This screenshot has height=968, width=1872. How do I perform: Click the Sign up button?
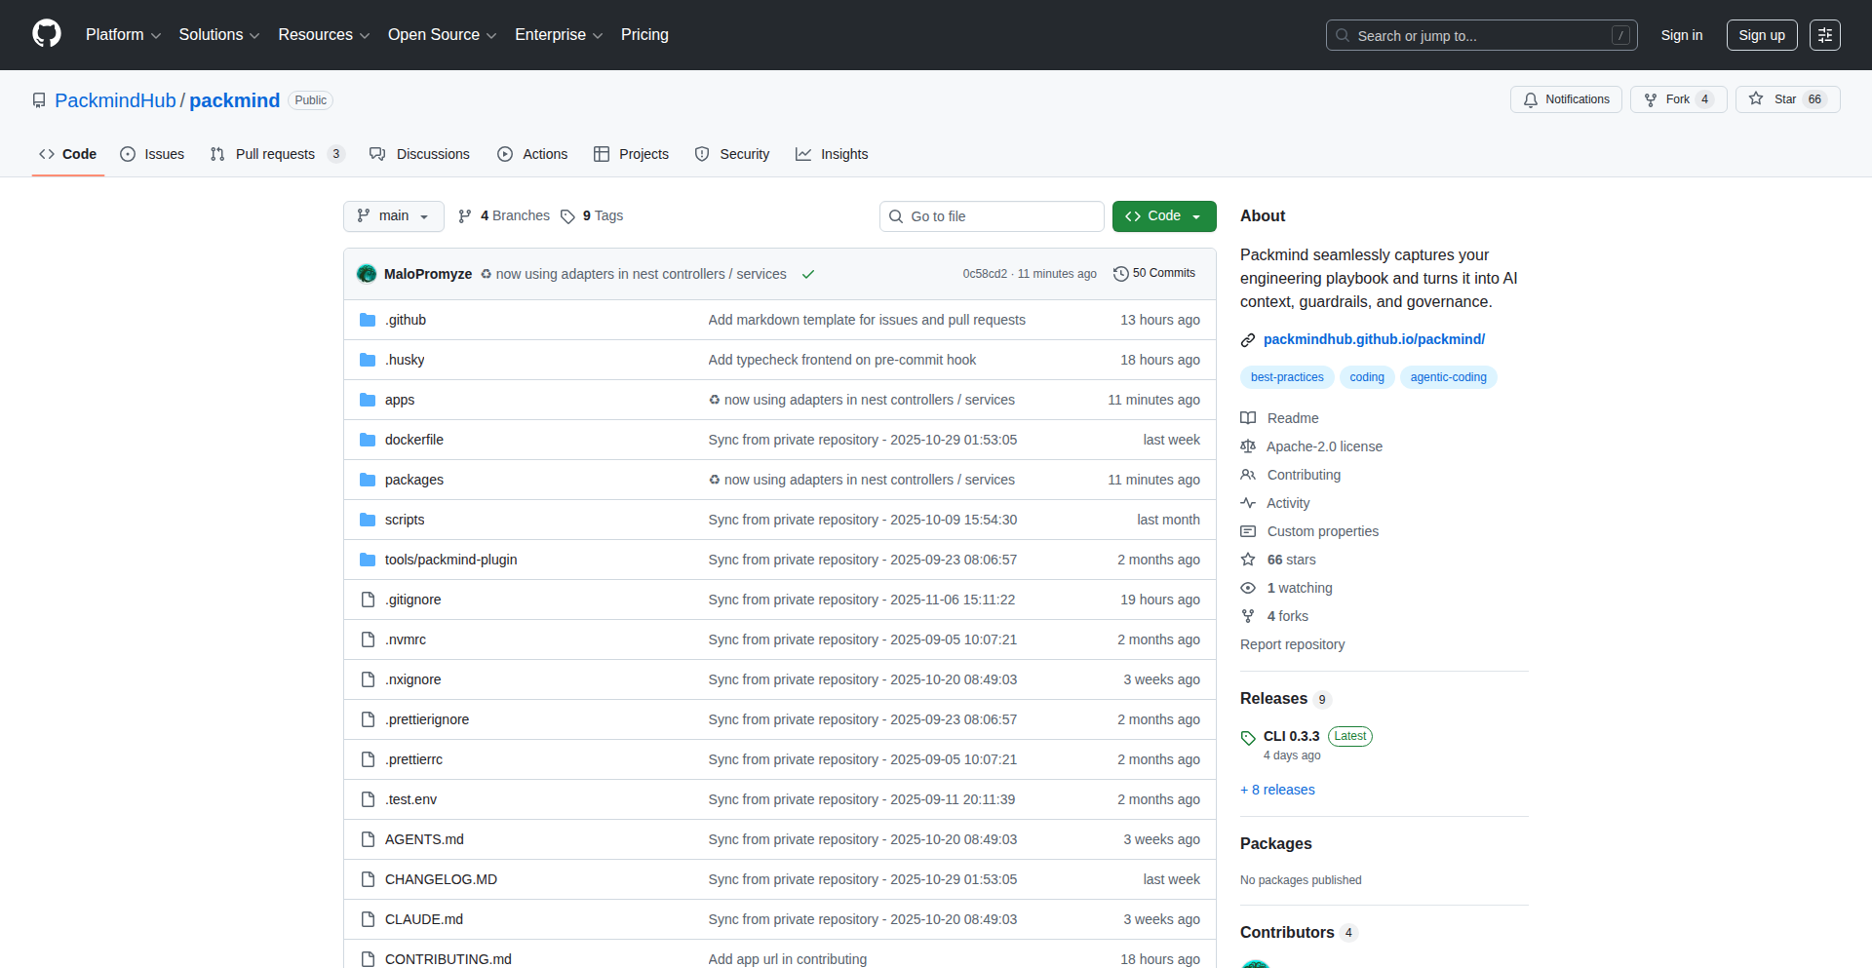(x=1761, y=34)
